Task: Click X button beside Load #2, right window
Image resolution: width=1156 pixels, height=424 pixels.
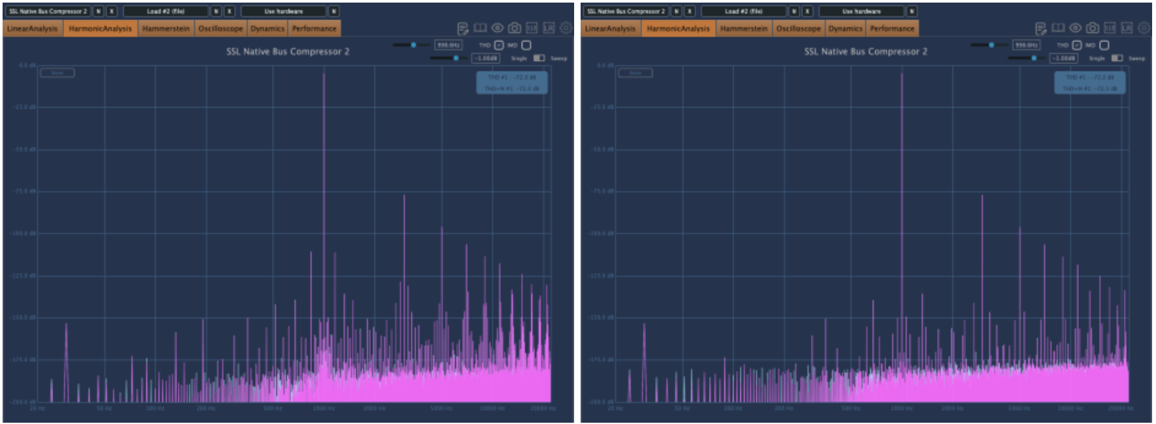Action: point(807,11)
